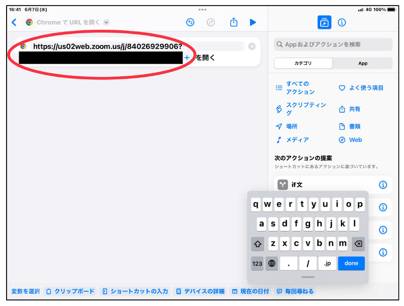Open the share sheet
The height and width of the screenshot is (306, 404).
[x=233, y=22]
